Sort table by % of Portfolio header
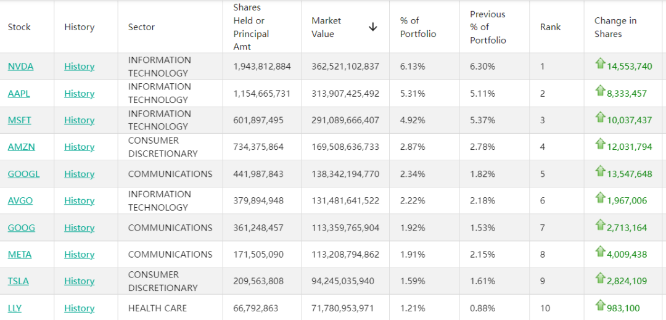This screenshot has height=320, width=666. (417, 27)
